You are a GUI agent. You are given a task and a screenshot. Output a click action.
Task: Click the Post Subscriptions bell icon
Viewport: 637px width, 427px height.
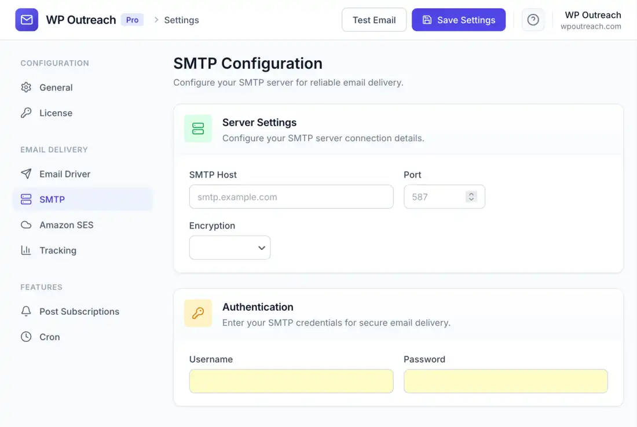(25, 311)
